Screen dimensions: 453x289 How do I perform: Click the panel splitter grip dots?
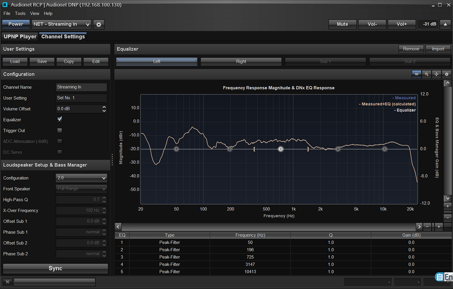[112, 160]
